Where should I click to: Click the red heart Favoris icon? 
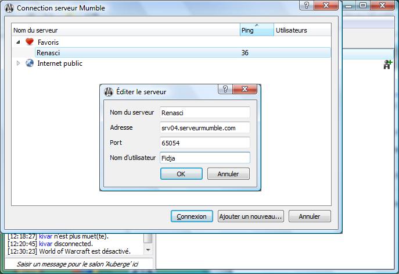(x=30, y=41)
